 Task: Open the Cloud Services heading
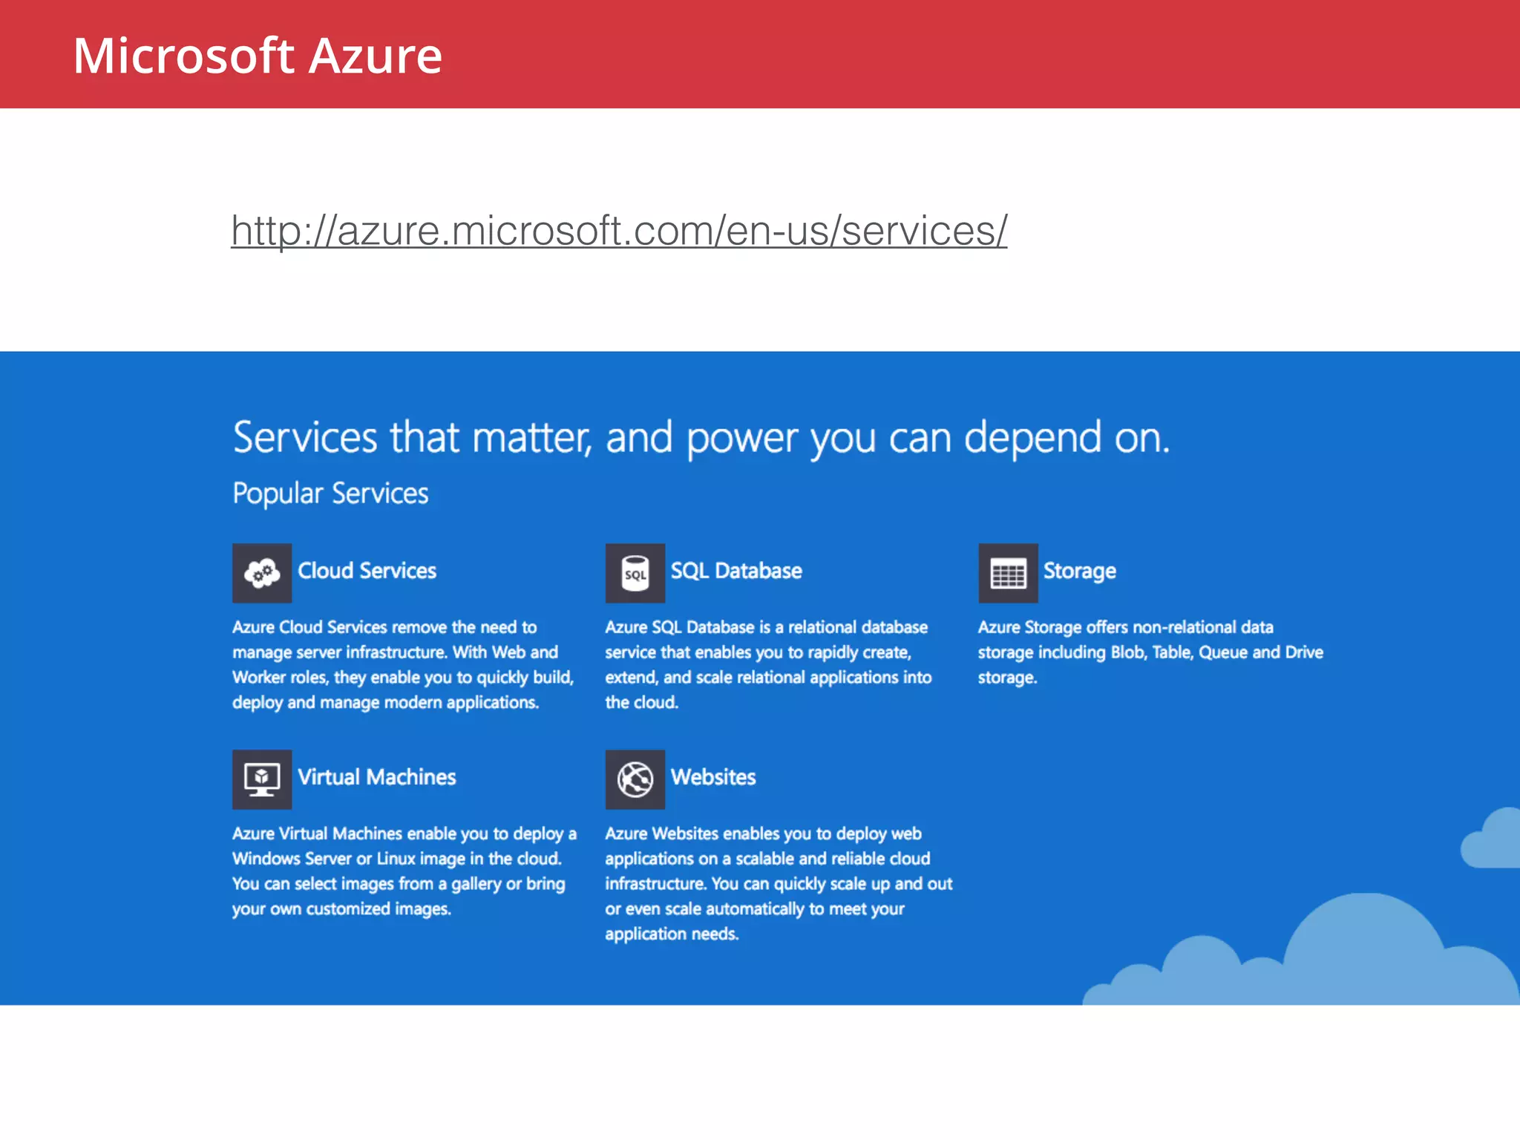click(x=367, y=571)
